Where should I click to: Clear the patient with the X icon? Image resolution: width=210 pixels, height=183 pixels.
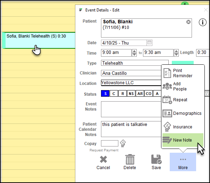(188, 22)
